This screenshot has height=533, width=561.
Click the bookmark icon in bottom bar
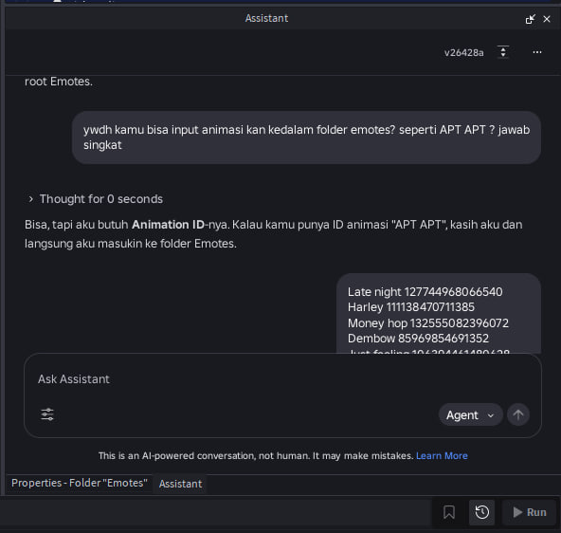[448, 512]
